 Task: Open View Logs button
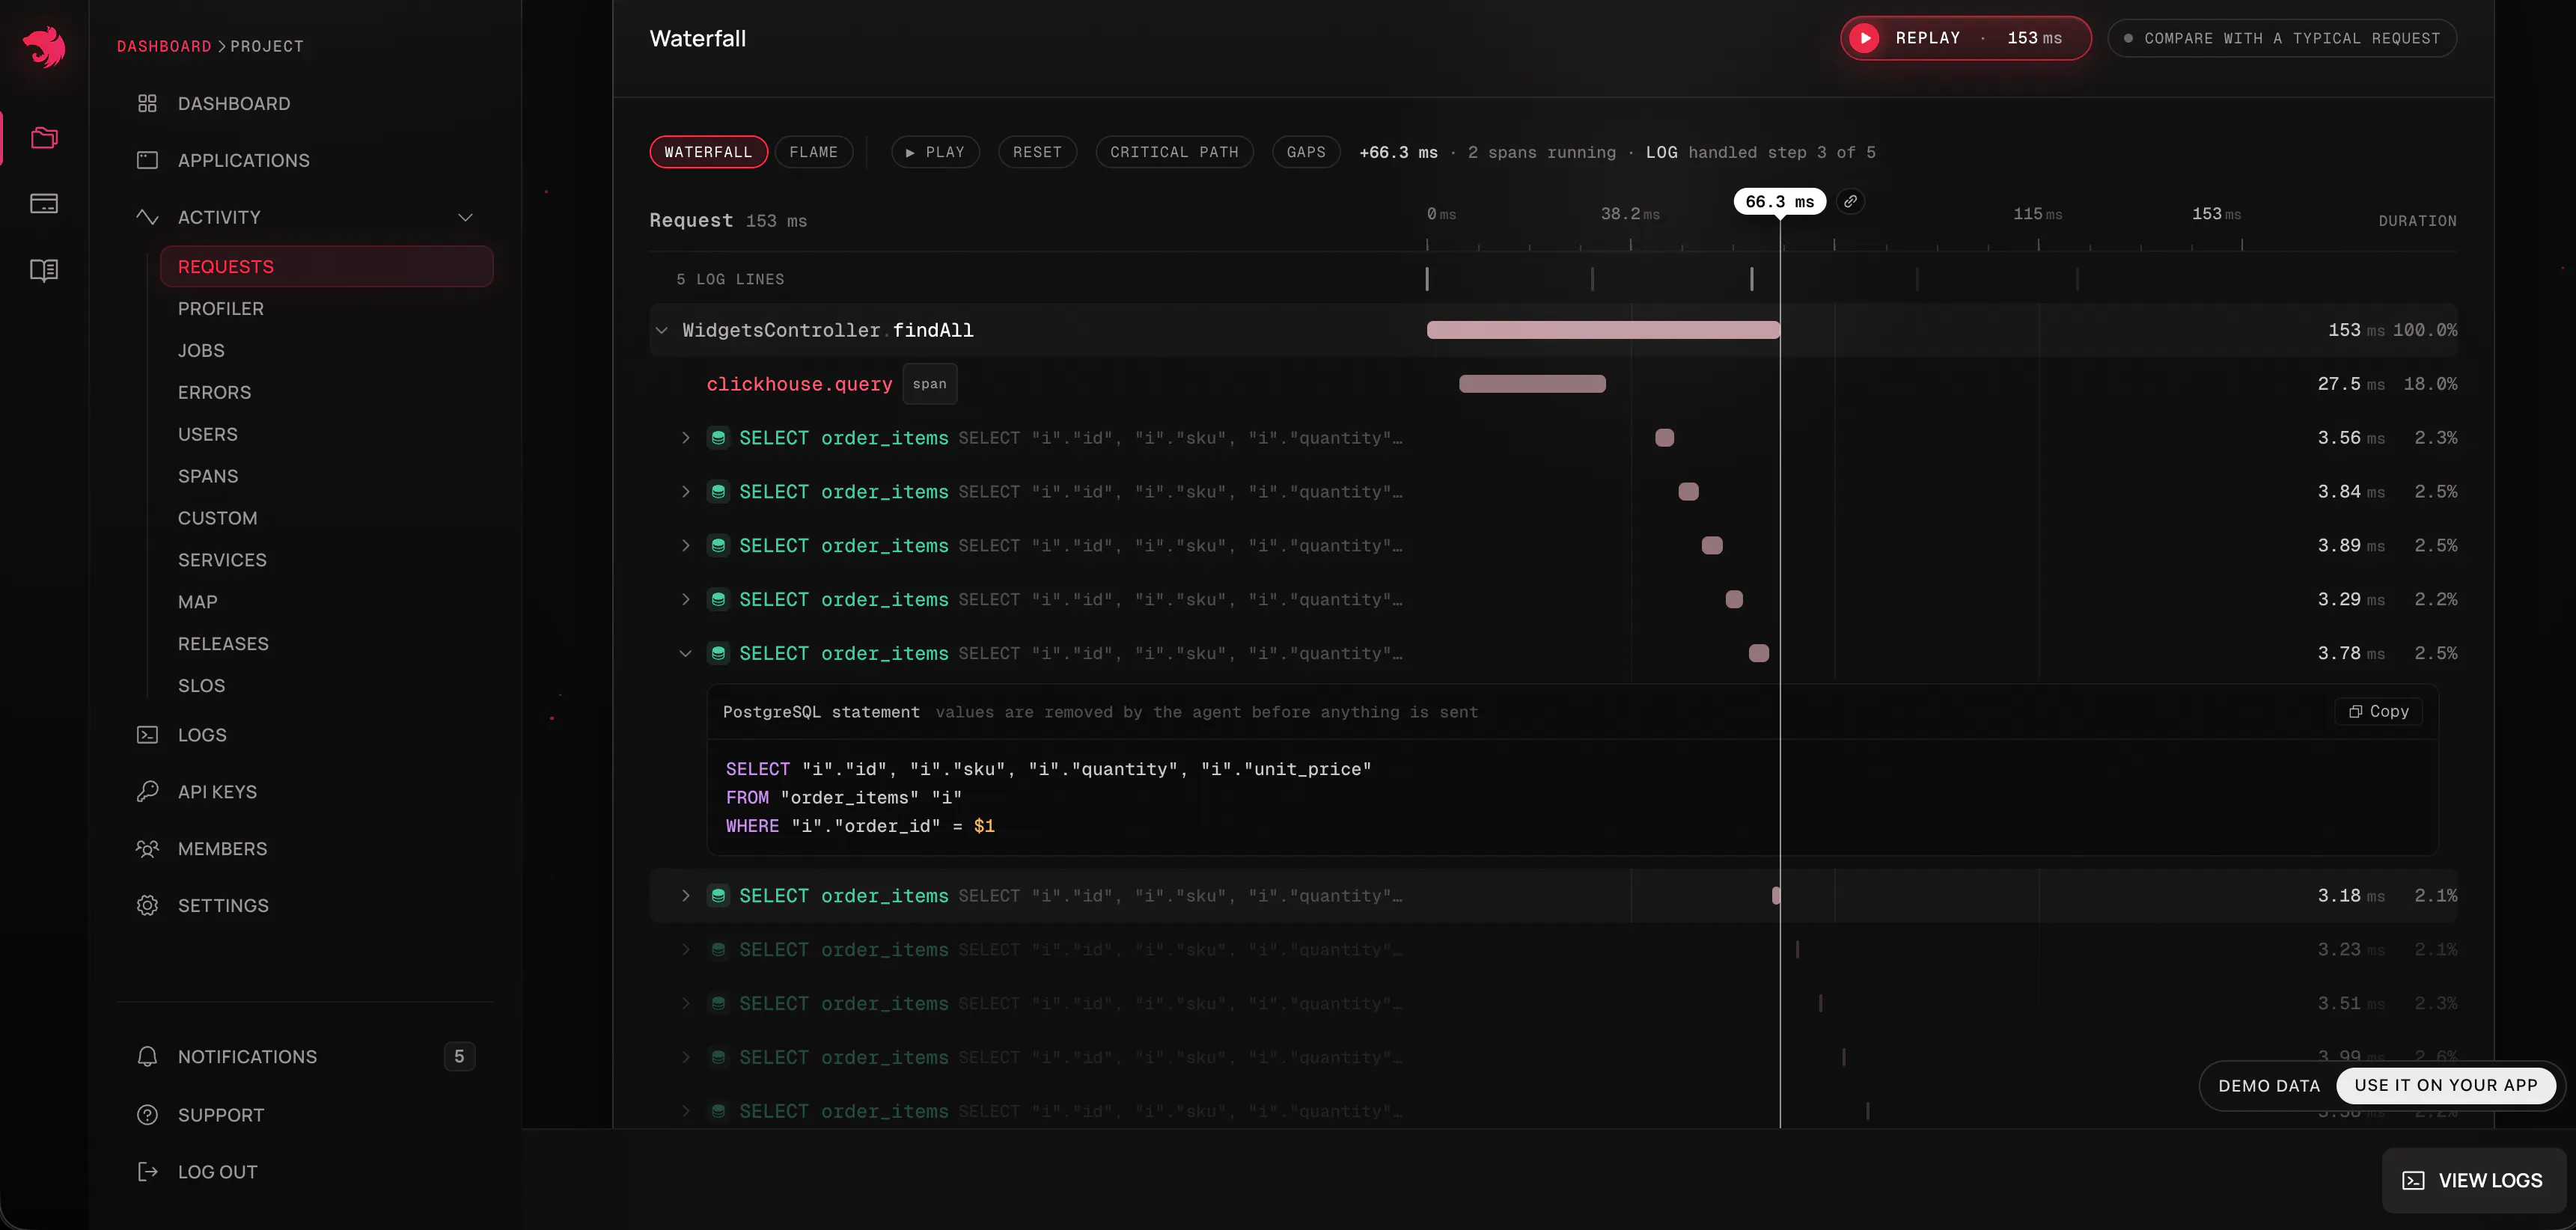[x=2473, y=1181]
